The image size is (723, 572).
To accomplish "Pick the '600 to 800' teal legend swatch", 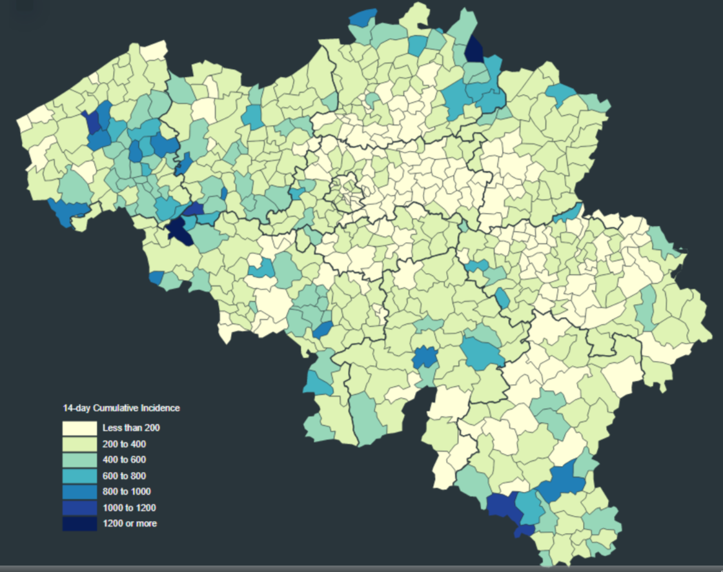I will tap(79, 476).
